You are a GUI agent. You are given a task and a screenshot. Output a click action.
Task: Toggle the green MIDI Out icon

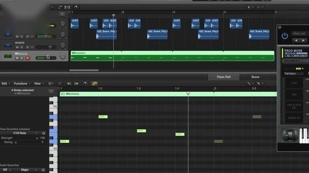[x=76, y=84]
